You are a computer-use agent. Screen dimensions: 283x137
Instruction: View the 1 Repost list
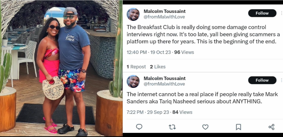coord(136,67)
